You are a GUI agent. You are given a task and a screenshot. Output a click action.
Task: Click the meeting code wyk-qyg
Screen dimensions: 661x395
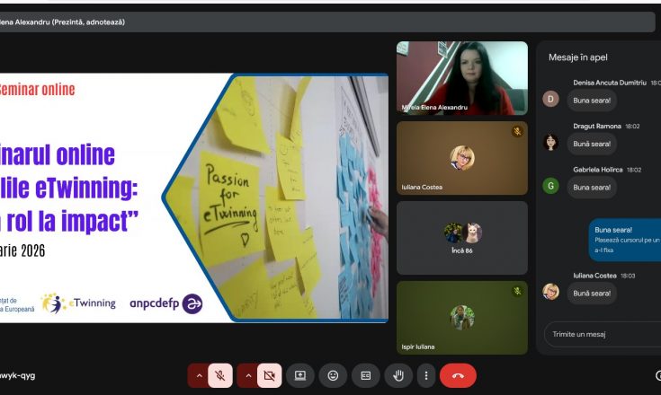click(18, 375)
